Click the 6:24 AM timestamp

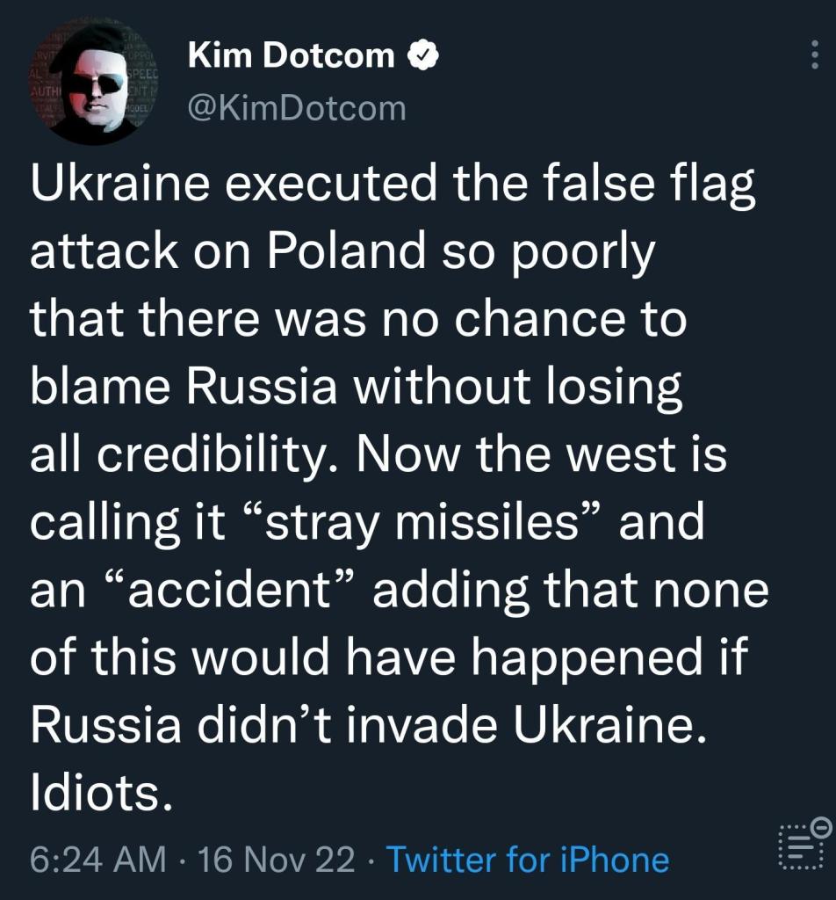[97, 859]
